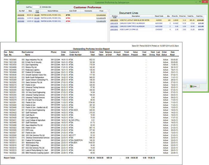Open source document C/111021016
Image resolution: width=209 pixels, height=165 pixels.
pos(101,15)
